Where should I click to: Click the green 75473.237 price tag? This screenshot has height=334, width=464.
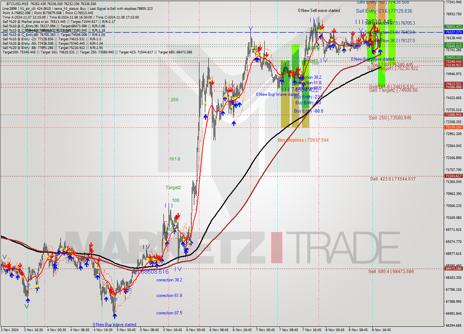[453, 58]
